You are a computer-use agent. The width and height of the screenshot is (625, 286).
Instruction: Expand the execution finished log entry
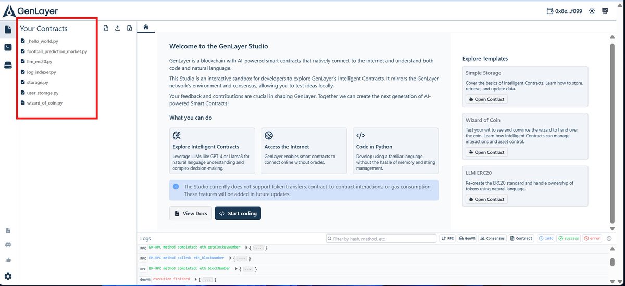(195, 280)
